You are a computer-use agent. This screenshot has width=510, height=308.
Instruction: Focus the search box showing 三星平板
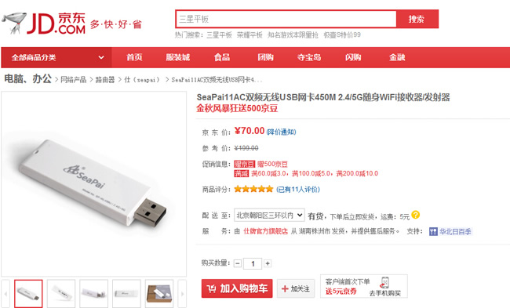(x=286, y=19)
